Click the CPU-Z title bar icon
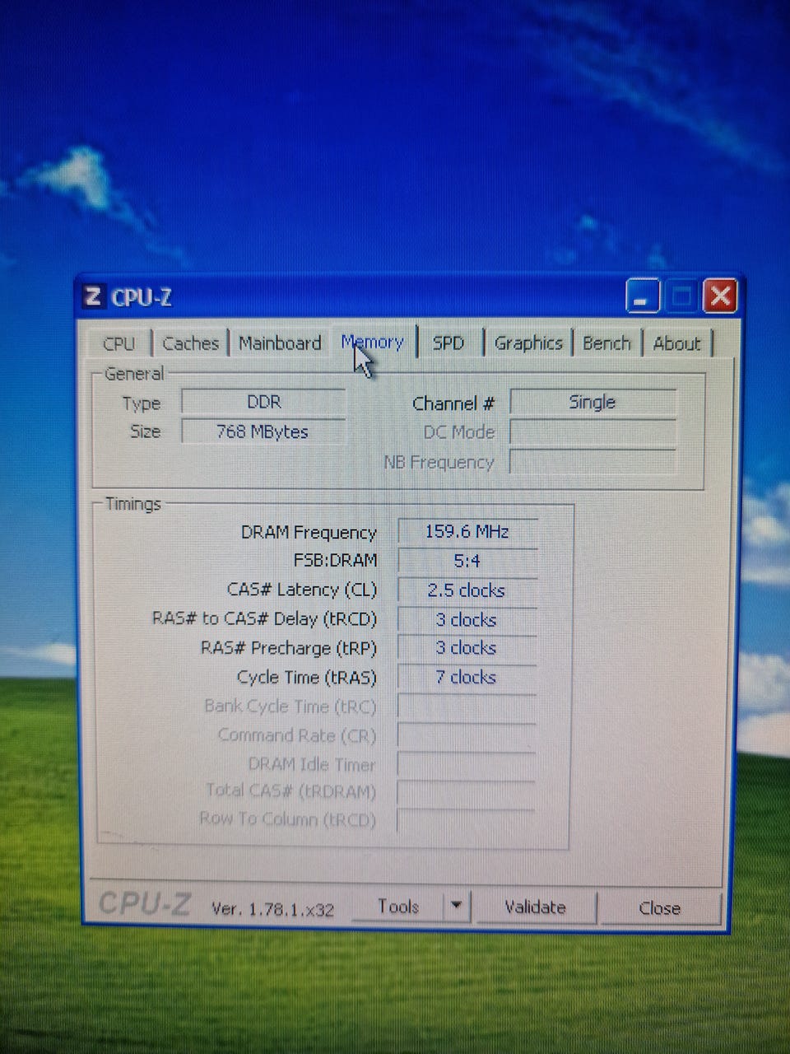The width and height of the screenshot is (790, 1054). [93, 296]
